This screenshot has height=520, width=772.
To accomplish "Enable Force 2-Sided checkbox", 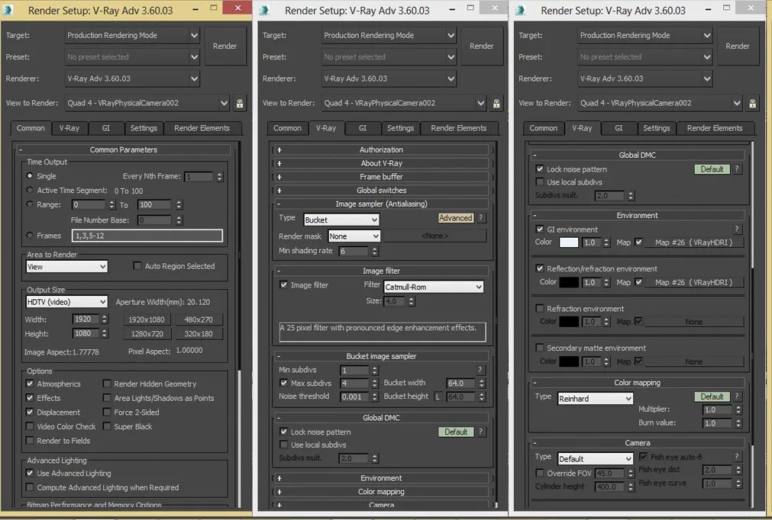I will pyautogui.click(x=106, y=412).
